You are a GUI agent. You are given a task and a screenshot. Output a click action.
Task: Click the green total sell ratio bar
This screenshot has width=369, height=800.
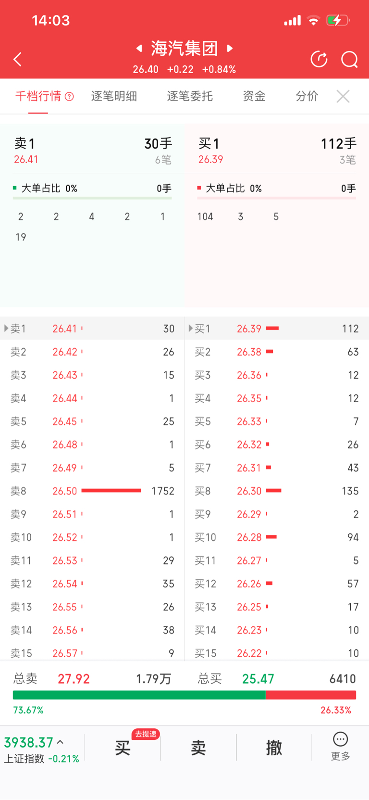click(x=139, y=695)
